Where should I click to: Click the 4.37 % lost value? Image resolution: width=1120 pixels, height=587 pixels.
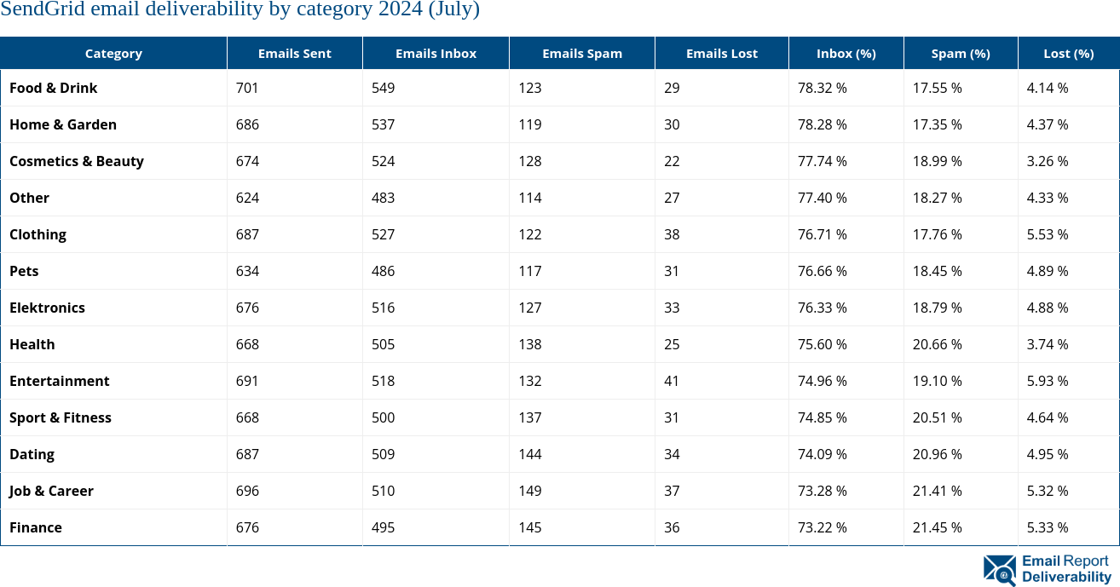[x=1048, y=124]
